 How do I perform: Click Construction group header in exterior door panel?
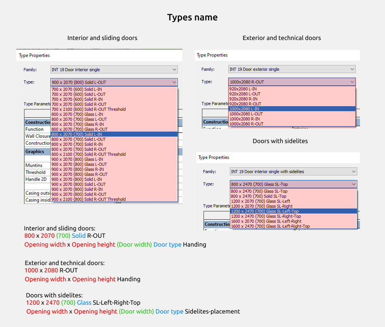click(x=215, y=122)
